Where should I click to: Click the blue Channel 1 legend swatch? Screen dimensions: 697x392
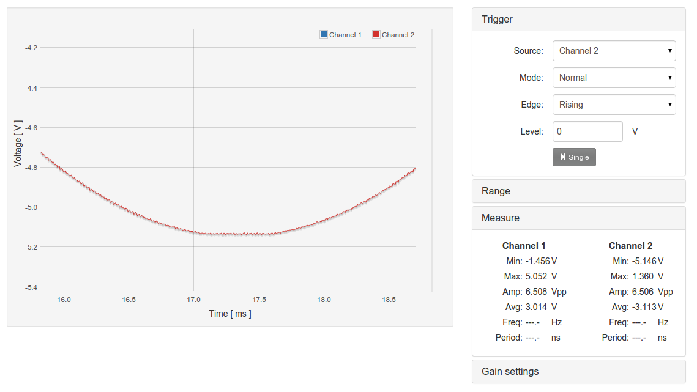click(x=324, y=35)
